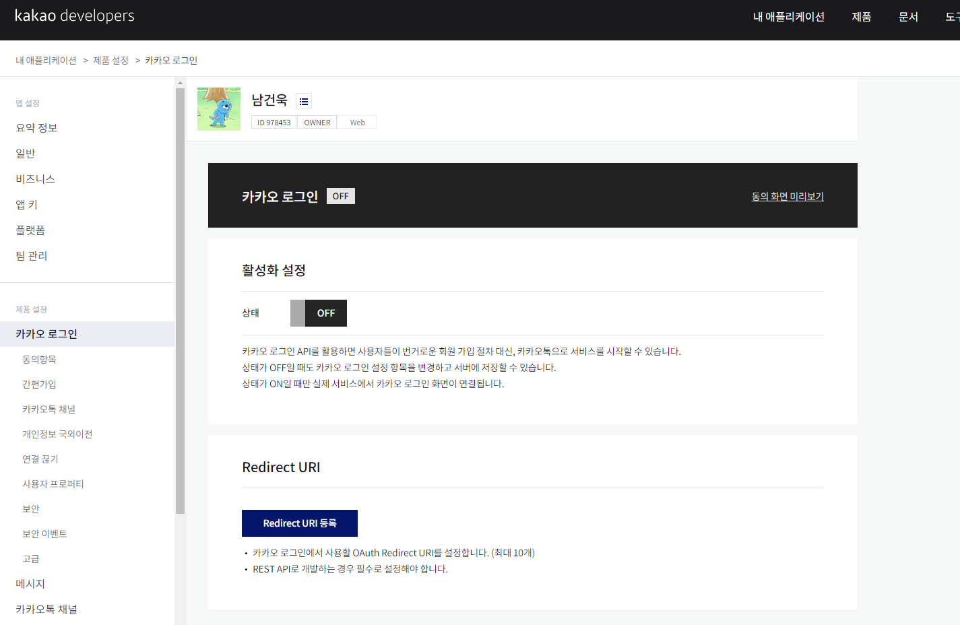This screenshot has width=960, height=625.
Task: Click the OWNER tag
Action: (317, 123)
